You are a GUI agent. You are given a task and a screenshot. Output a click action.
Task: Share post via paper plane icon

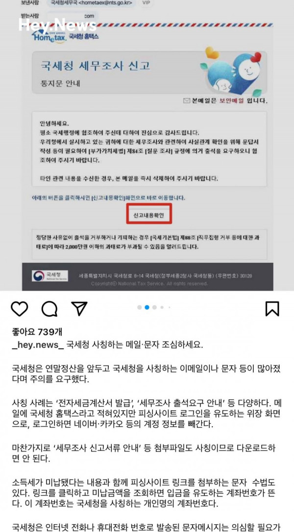tap(79, 309)
